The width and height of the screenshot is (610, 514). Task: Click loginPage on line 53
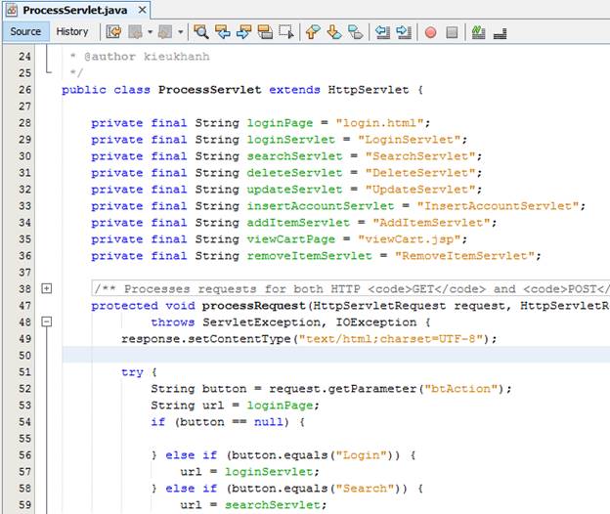coord(280,406)
